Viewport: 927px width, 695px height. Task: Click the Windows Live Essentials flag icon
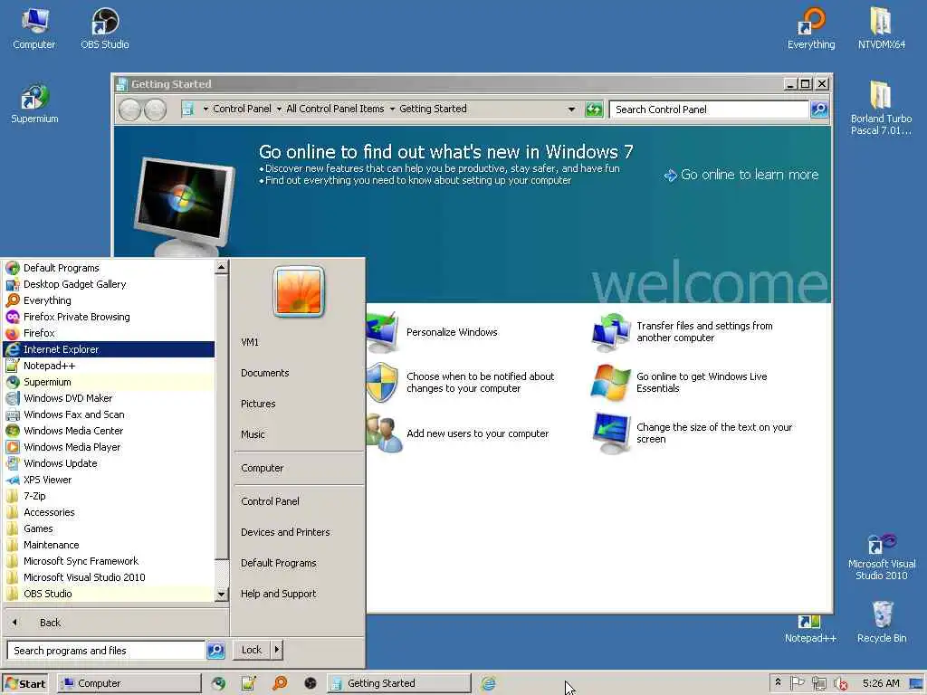point(611,383)
